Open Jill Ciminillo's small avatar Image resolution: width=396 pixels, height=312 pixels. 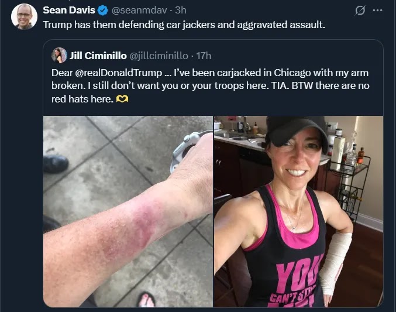(59, 56)
